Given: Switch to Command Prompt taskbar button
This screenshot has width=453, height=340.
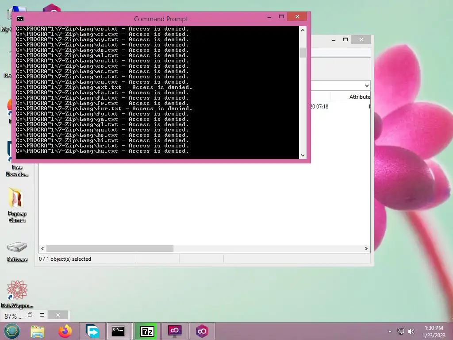Looking at the screenshot, I should (119, 331).
